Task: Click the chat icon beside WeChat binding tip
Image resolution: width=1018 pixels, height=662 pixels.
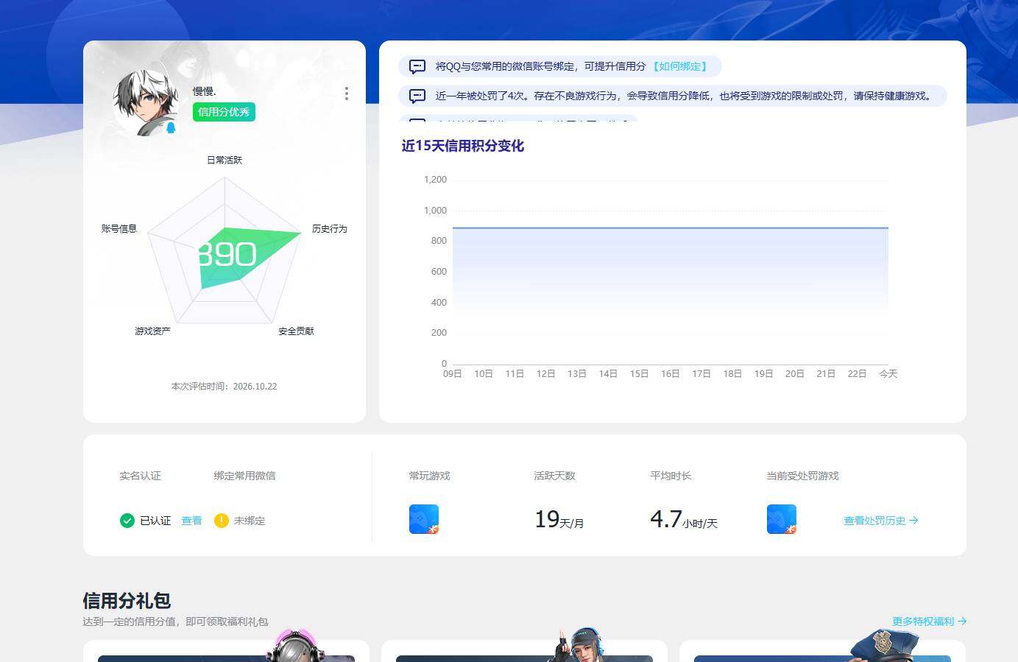Action: pyautogui.click(x=417, y=66)
